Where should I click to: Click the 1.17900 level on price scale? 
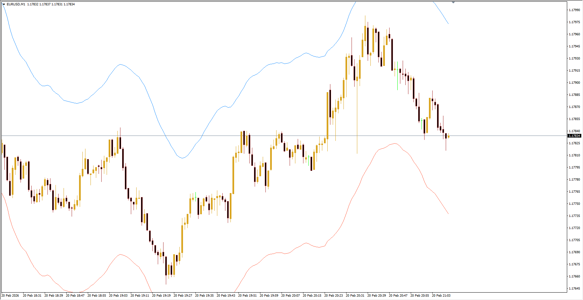(x=574, y=83)
